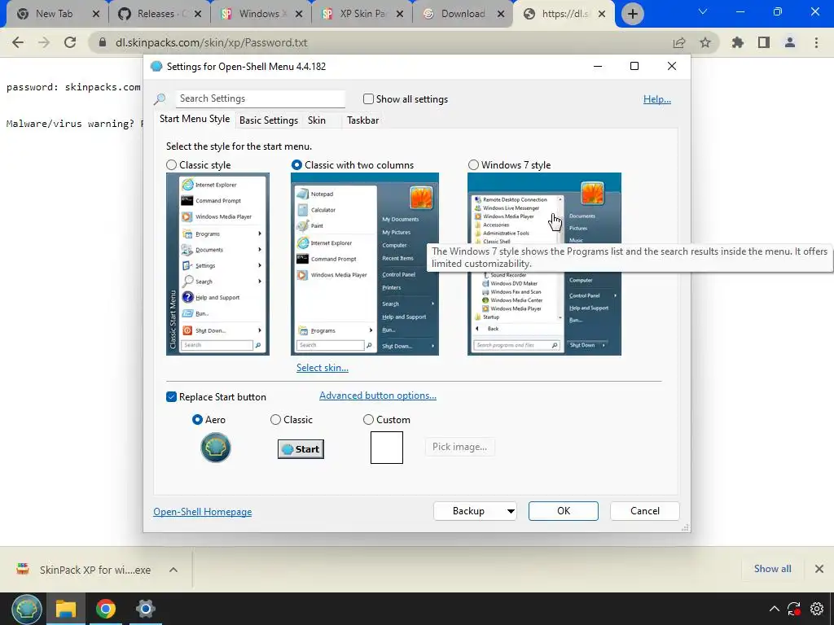Visit the Open-Shell Homepage link

click(203, 512)
